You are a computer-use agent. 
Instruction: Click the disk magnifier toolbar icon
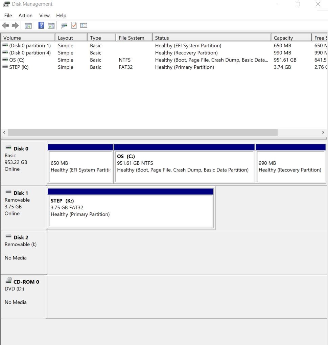tap(64, 25)
